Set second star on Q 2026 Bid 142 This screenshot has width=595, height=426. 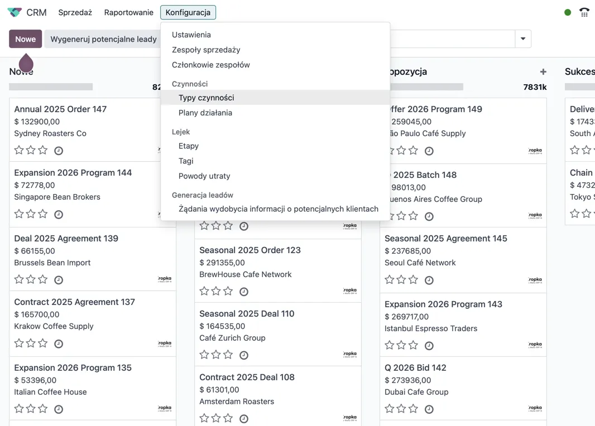[401, 409]
